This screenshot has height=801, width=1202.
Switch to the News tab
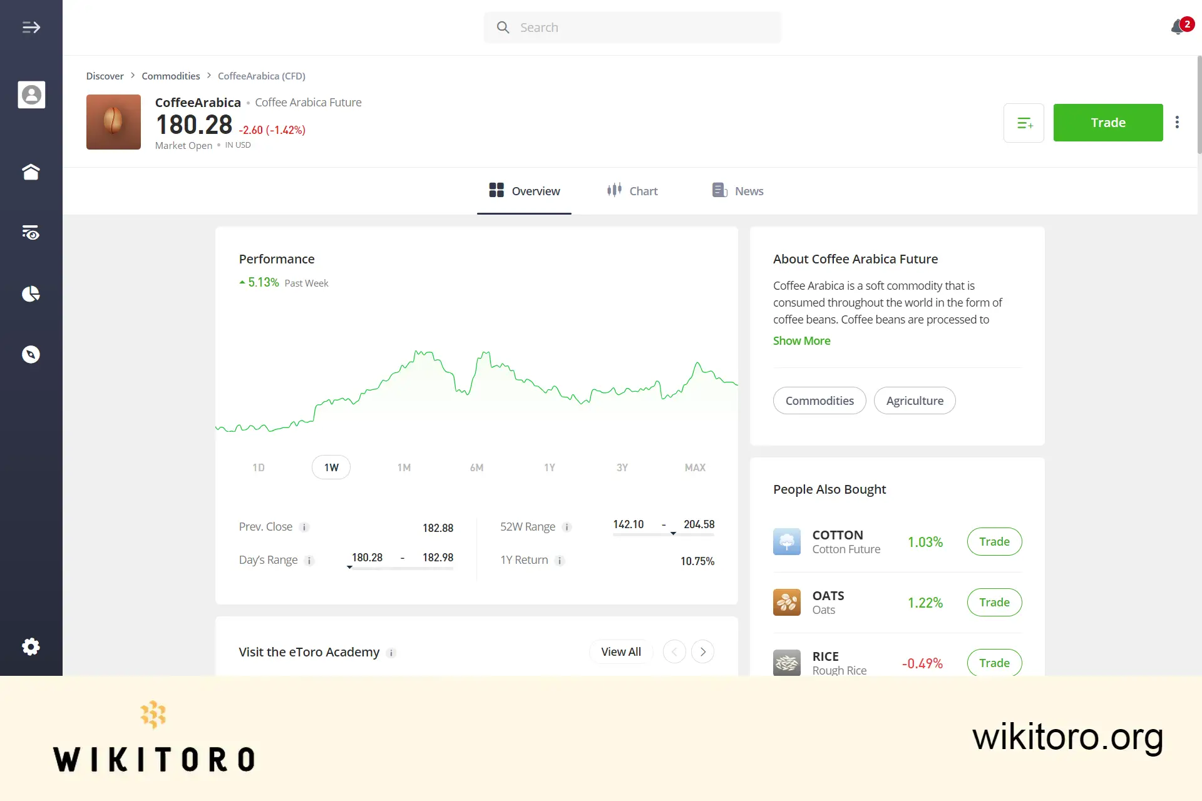tap(737, 190)
